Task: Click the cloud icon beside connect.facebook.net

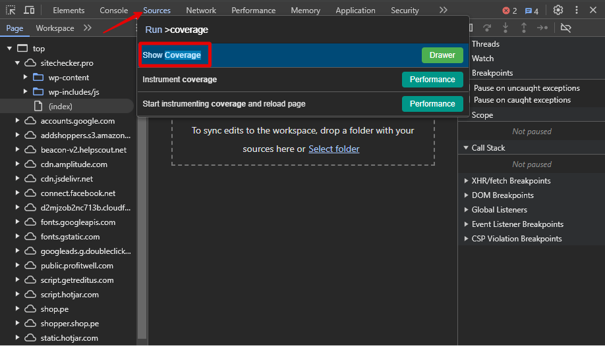Action: (30, 193)
